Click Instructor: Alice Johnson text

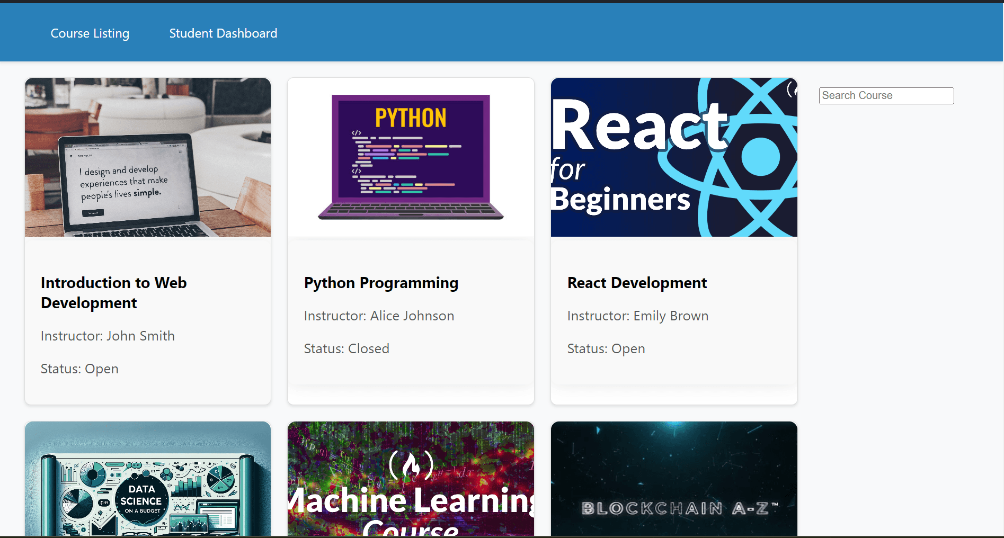tap(379, 316)
